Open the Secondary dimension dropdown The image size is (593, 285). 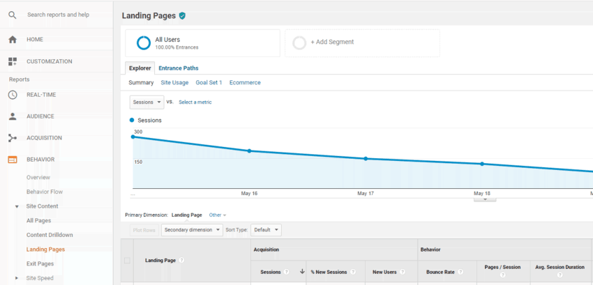[192, 229]
